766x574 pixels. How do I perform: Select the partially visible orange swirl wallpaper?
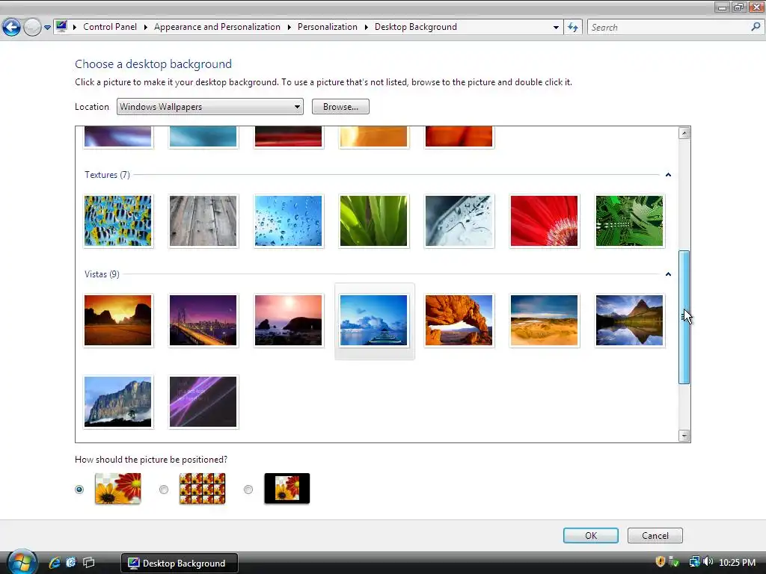[x=374, y=137]
